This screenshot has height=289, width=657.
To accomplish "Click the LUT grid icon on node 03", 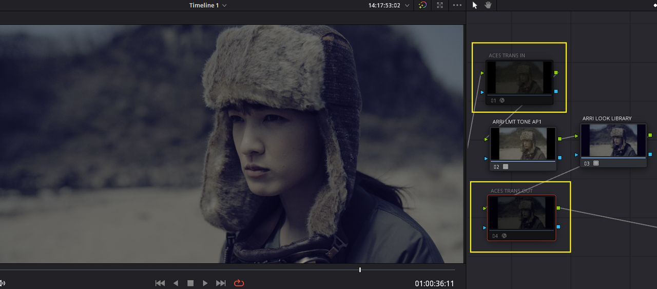I will pos(596,163).
